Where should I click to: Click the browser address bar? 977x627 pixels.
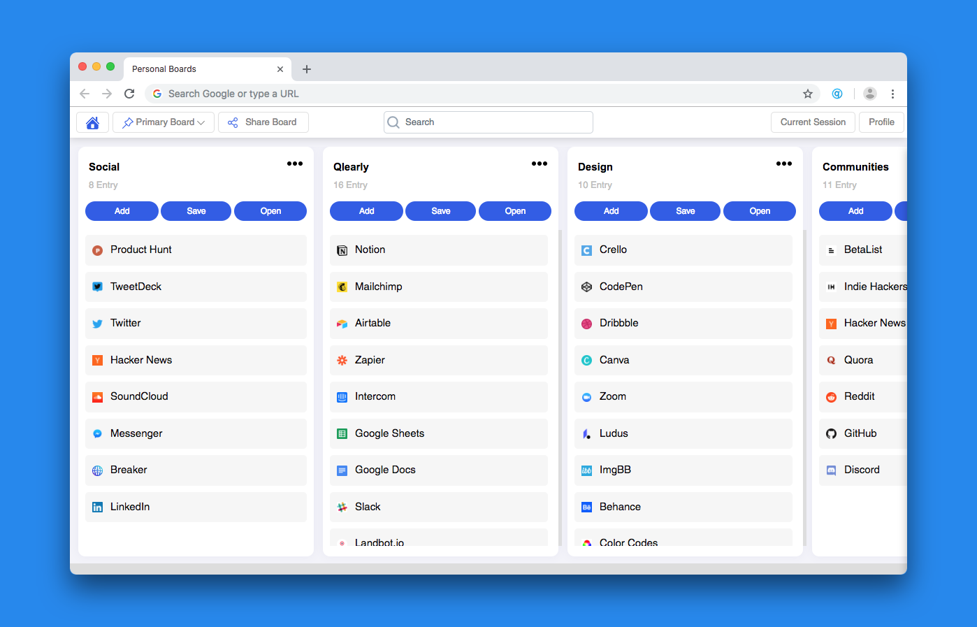point(482,94)
